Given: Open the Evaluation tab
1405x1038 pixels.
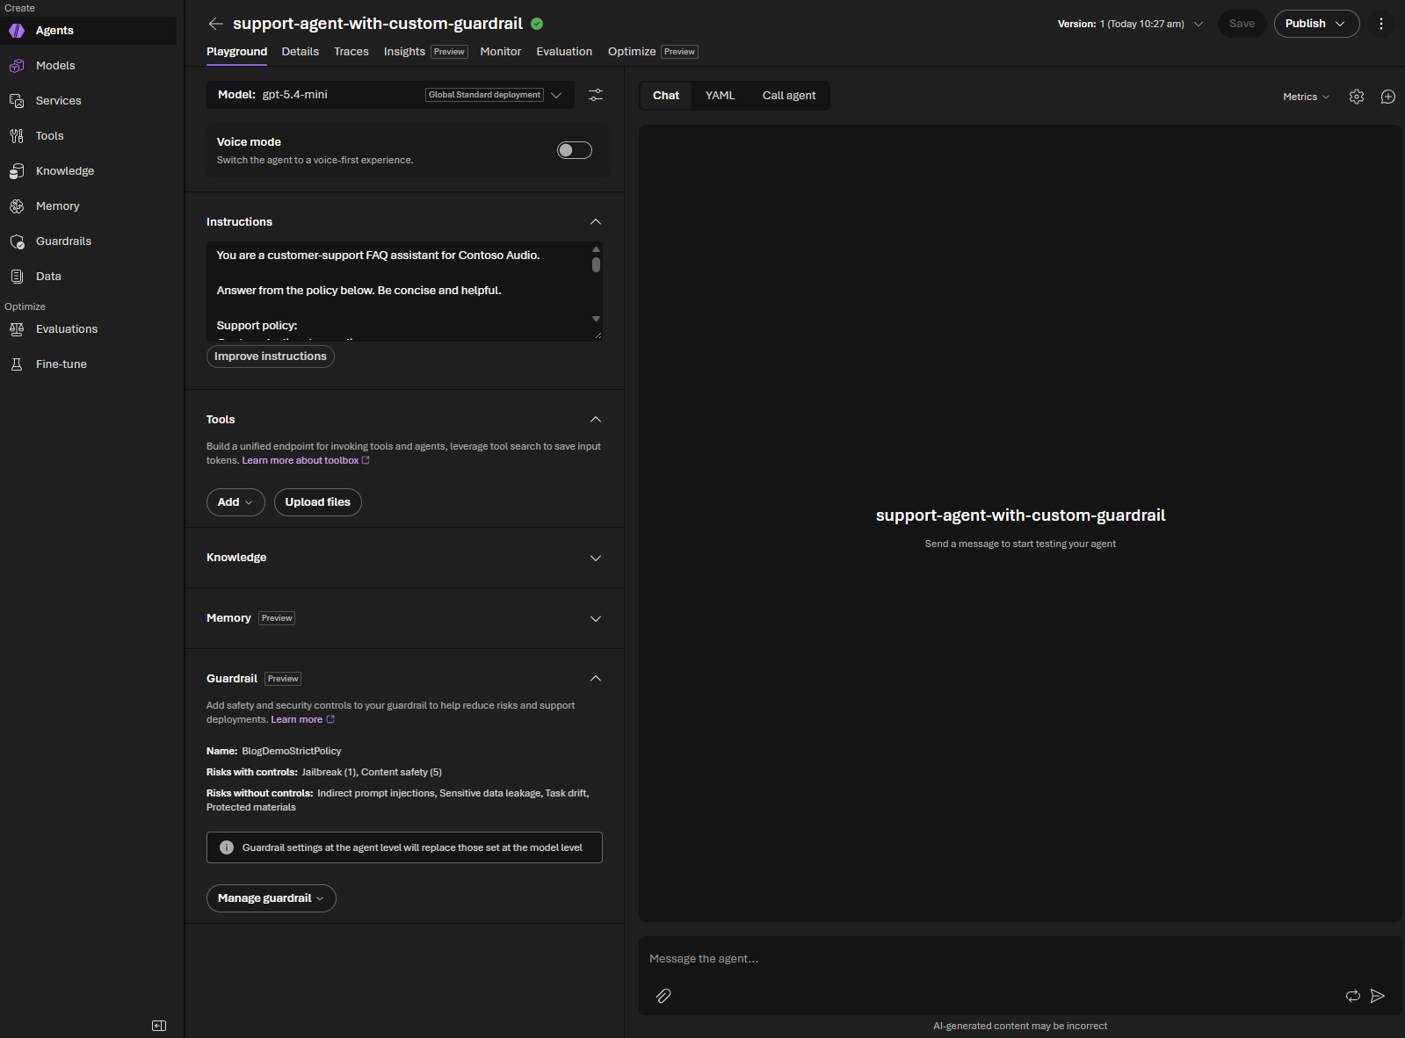Looking at the screenshot, I should tap(564, 52).
